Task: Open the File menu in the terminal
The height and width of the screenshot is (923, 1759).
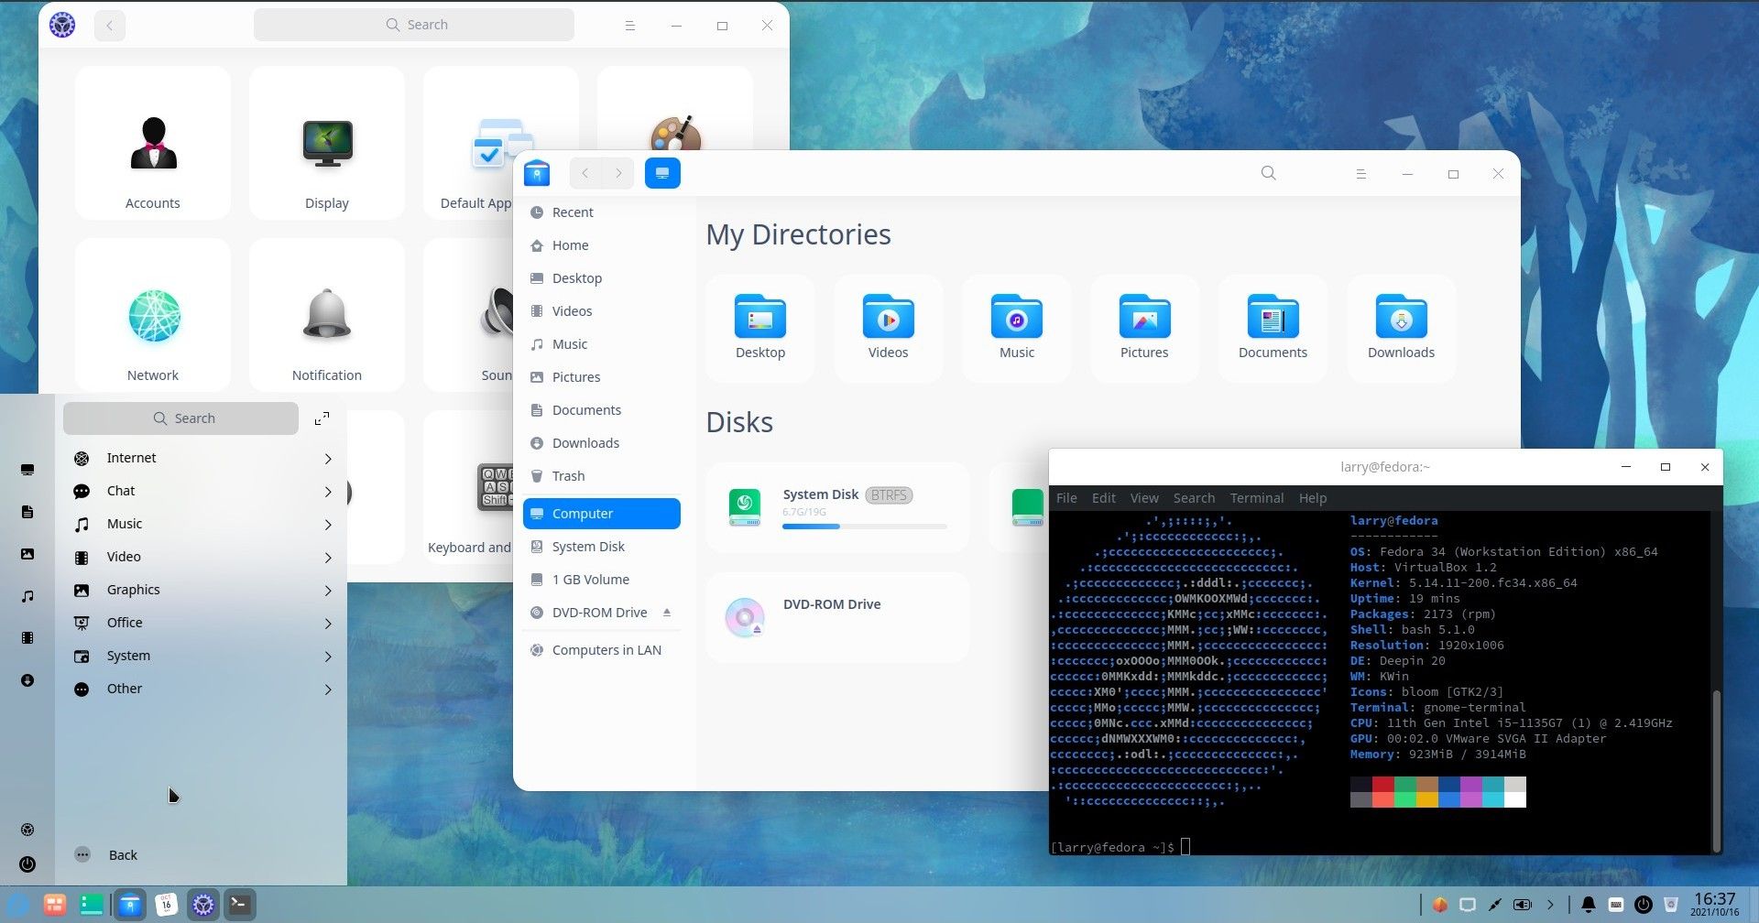Action: point(1066,497)
